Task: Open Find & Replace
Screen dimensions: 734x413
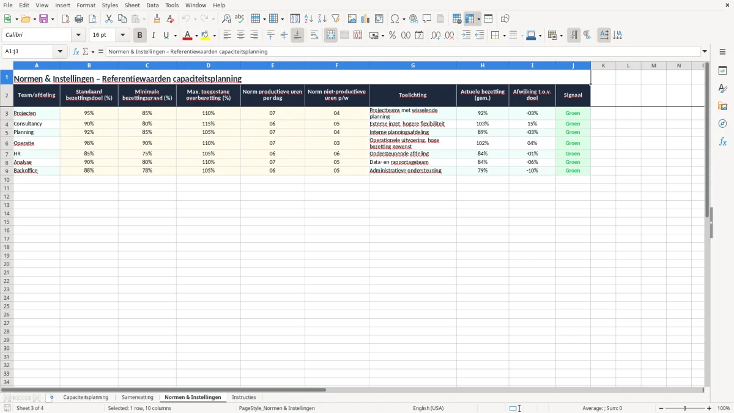Action: [226, 19]
